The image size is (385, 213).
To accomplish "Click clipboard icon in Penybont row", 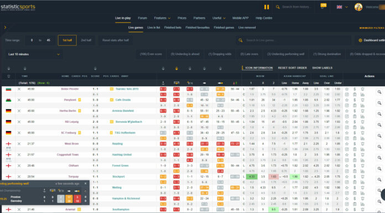I will (x=355, y=106).
